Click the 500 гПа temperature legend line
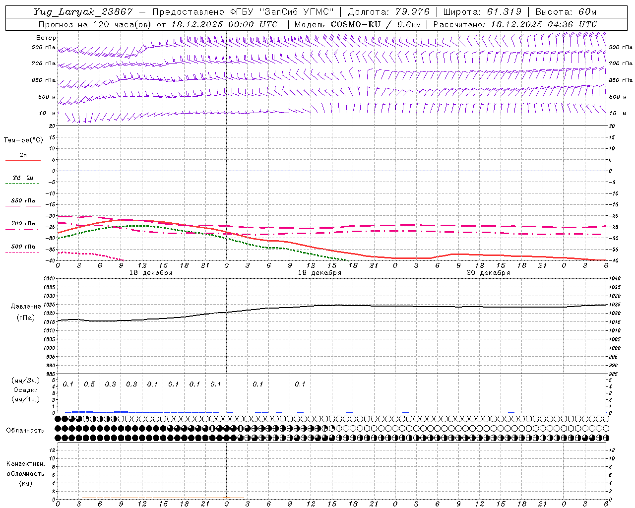The image size is (635, 508). [x=23, y=252]
